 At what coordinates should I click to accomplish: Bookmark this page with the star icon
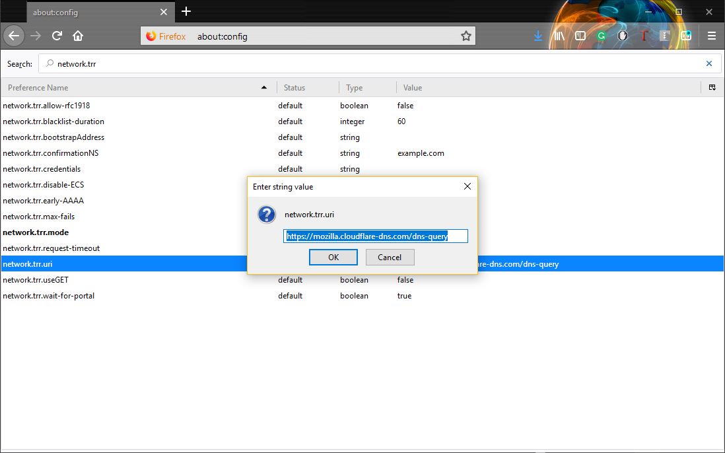click(x=466, y=36)
